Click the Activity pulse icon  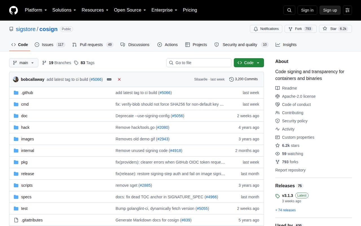(278, 129)
